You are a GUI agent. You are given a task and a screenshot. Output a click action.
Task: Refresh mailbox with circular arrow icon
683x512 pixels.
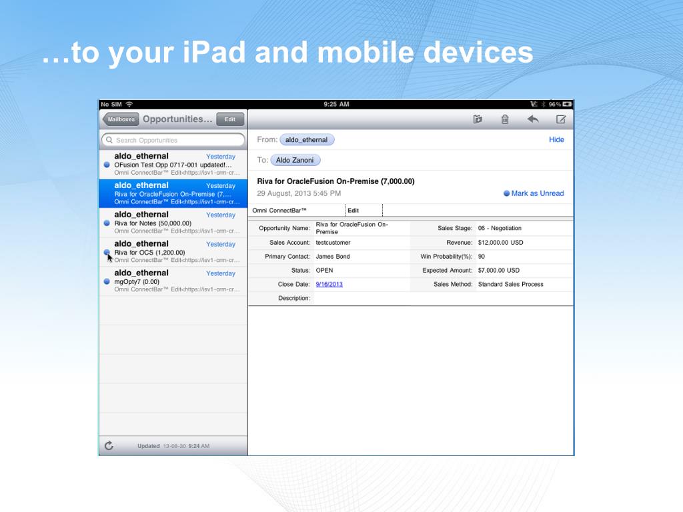(x=109, y=445)
